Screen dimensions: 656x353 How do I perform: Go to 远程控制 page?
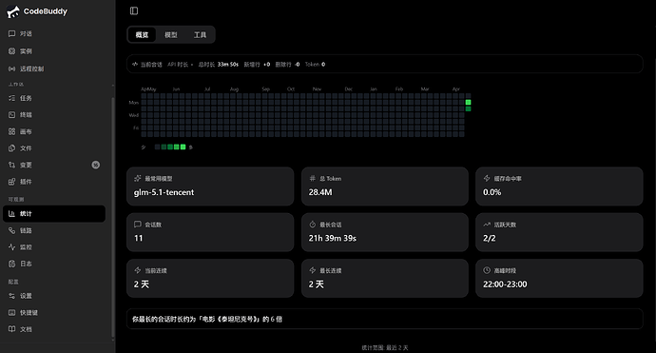54,69
